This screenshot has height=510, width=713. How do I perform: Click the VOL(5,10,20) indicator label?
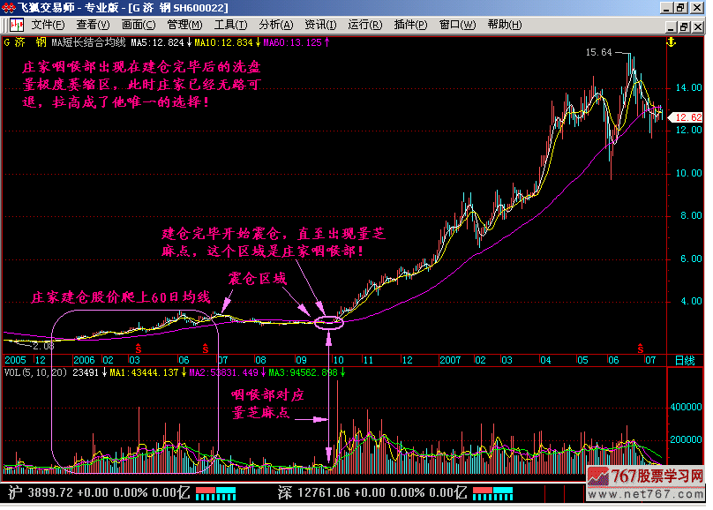click(34, 372)
